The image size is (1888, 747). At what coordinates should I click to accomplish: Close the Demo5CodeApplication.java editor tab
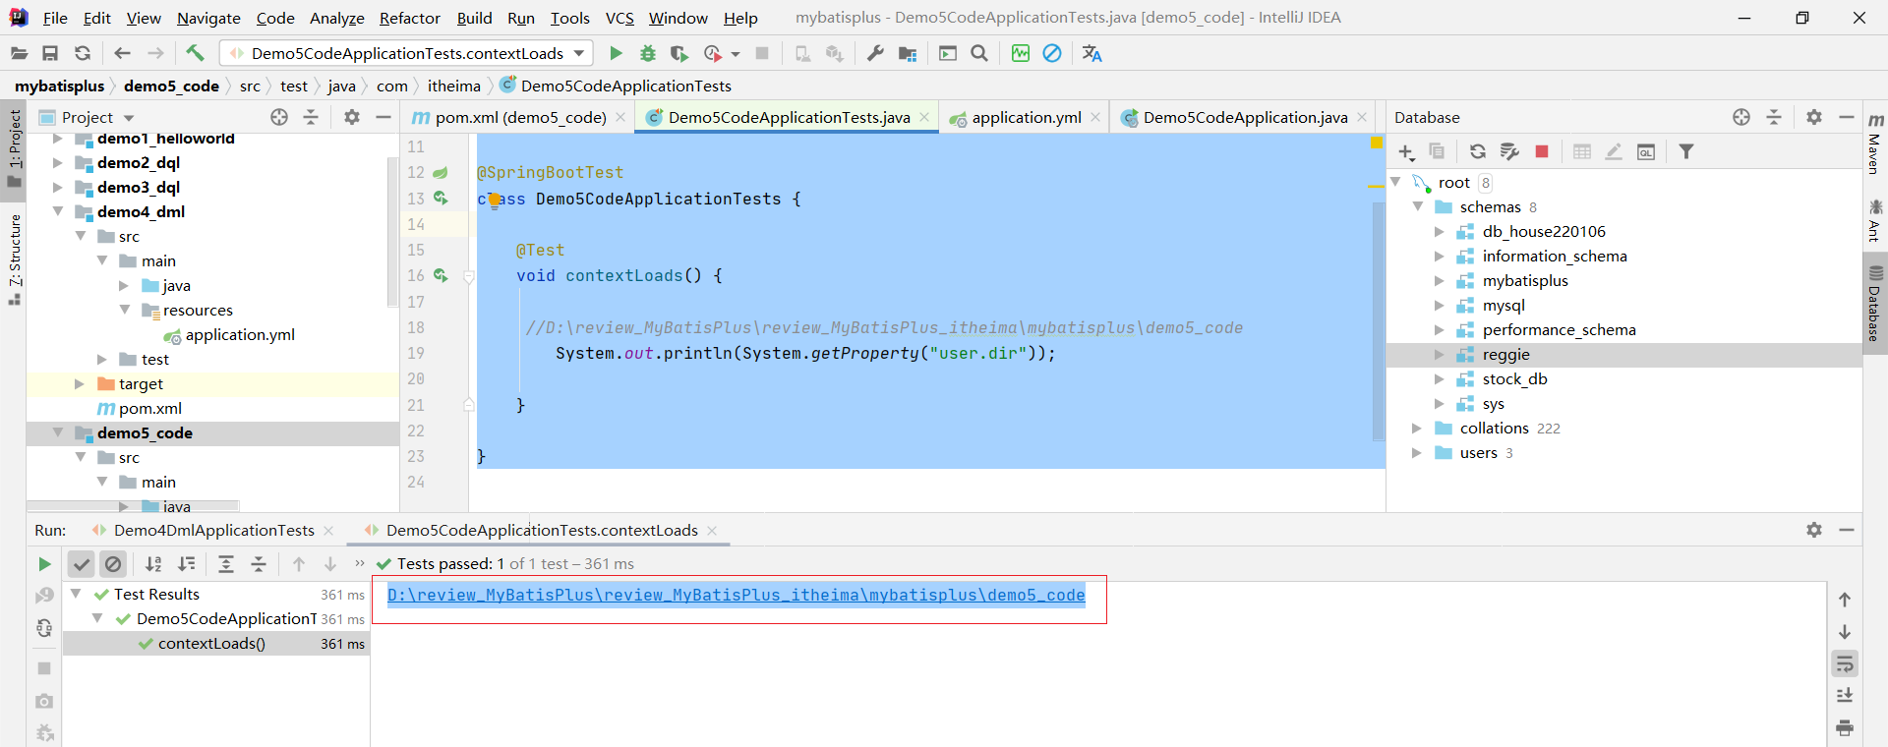(1362, 117)
